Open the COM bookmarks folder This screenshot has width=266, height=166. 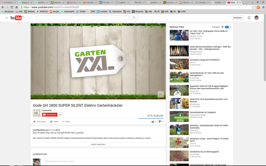[182, 12]
